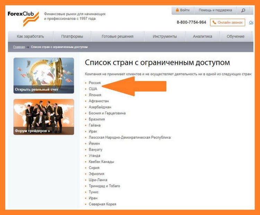This screenshot has height=215, width=260.
Task: Open the Войти login button
Action: [x=183, y=10]
